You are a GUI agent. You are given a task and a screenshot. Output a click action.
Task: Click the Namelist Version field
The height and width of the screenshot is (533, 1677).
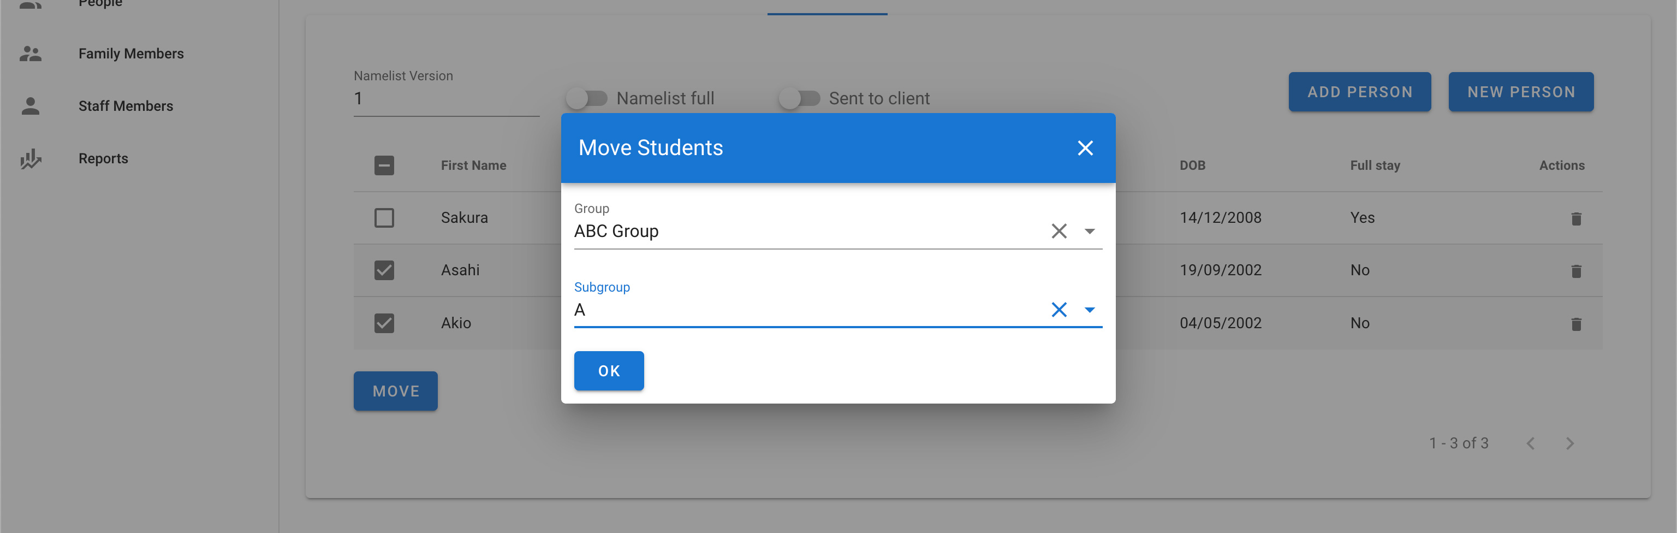point(446,99)
